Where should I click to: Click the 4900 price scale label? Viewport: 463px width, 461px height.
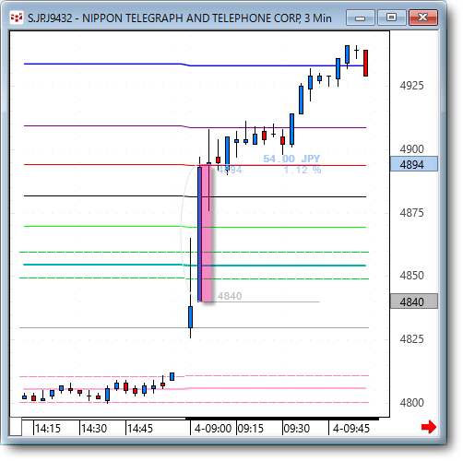411,149
